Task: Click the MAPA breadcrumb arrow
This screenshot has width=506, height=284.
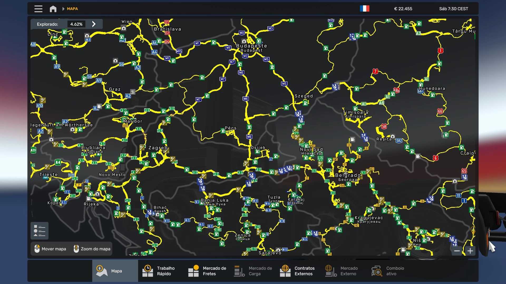Action: click(x=63, y=9)
